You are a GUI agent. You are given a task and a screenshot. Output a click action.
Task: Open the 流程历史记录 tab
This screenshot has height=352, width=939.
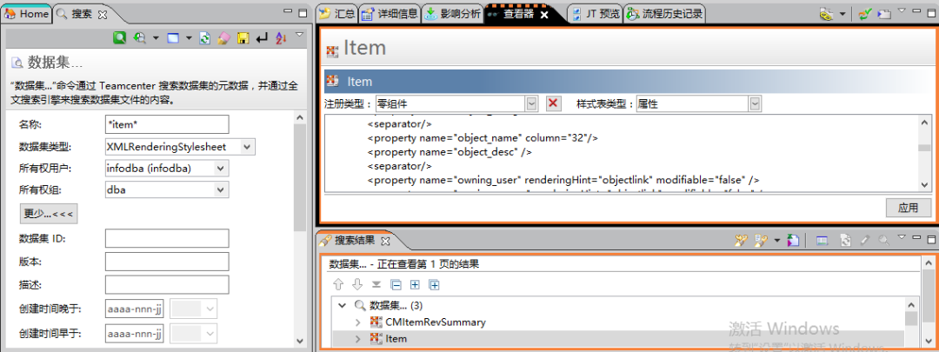pos(664,14)
